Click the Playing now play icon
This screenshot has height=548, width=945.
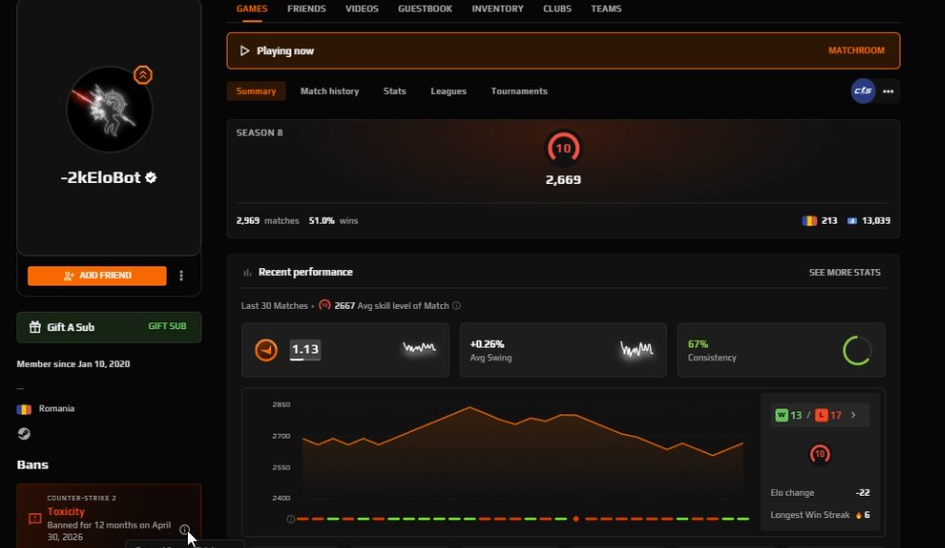pyautogui.click(x=244, y=50)
